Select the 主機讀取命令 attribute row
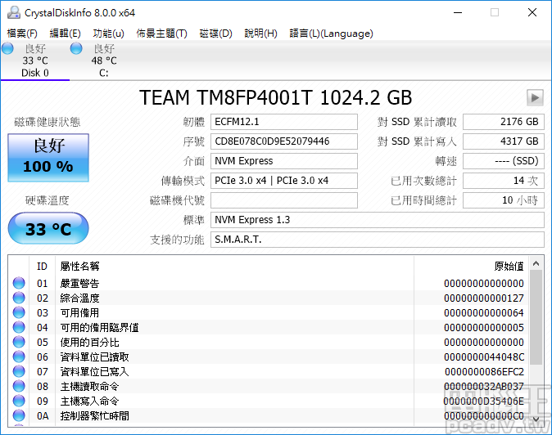The width and height of the screenshot is (552, 435). click(269, 387)
